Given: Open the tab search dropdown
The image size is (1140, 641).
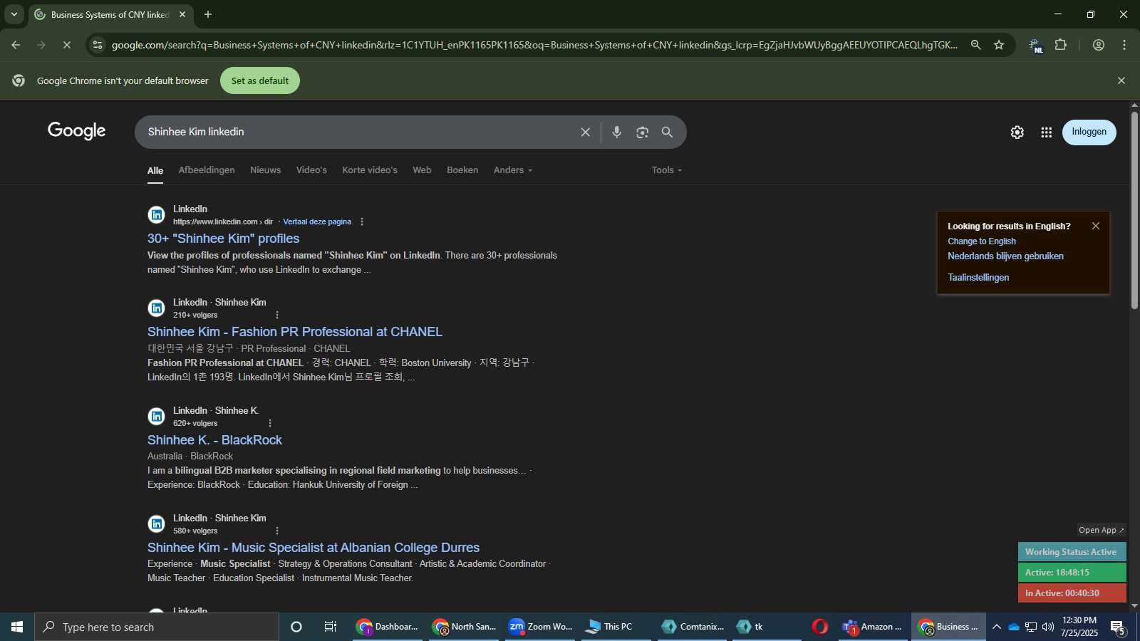Looking at the screenshot, I should [x=14, y=14].
